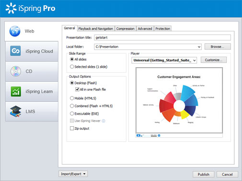This screenshot has height=181, width=242.
Task: Open the Local folder dropdown arrow
Action: (x=199, y=47)
